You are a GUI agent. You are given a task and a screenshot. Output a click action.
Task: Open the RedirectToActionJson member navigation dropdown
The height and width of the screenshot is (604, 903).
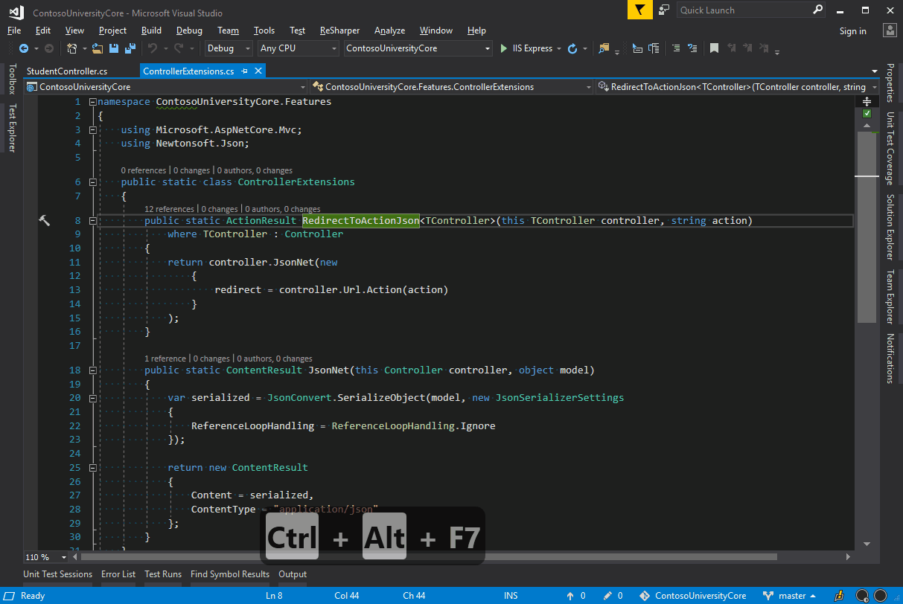(738, 87)
